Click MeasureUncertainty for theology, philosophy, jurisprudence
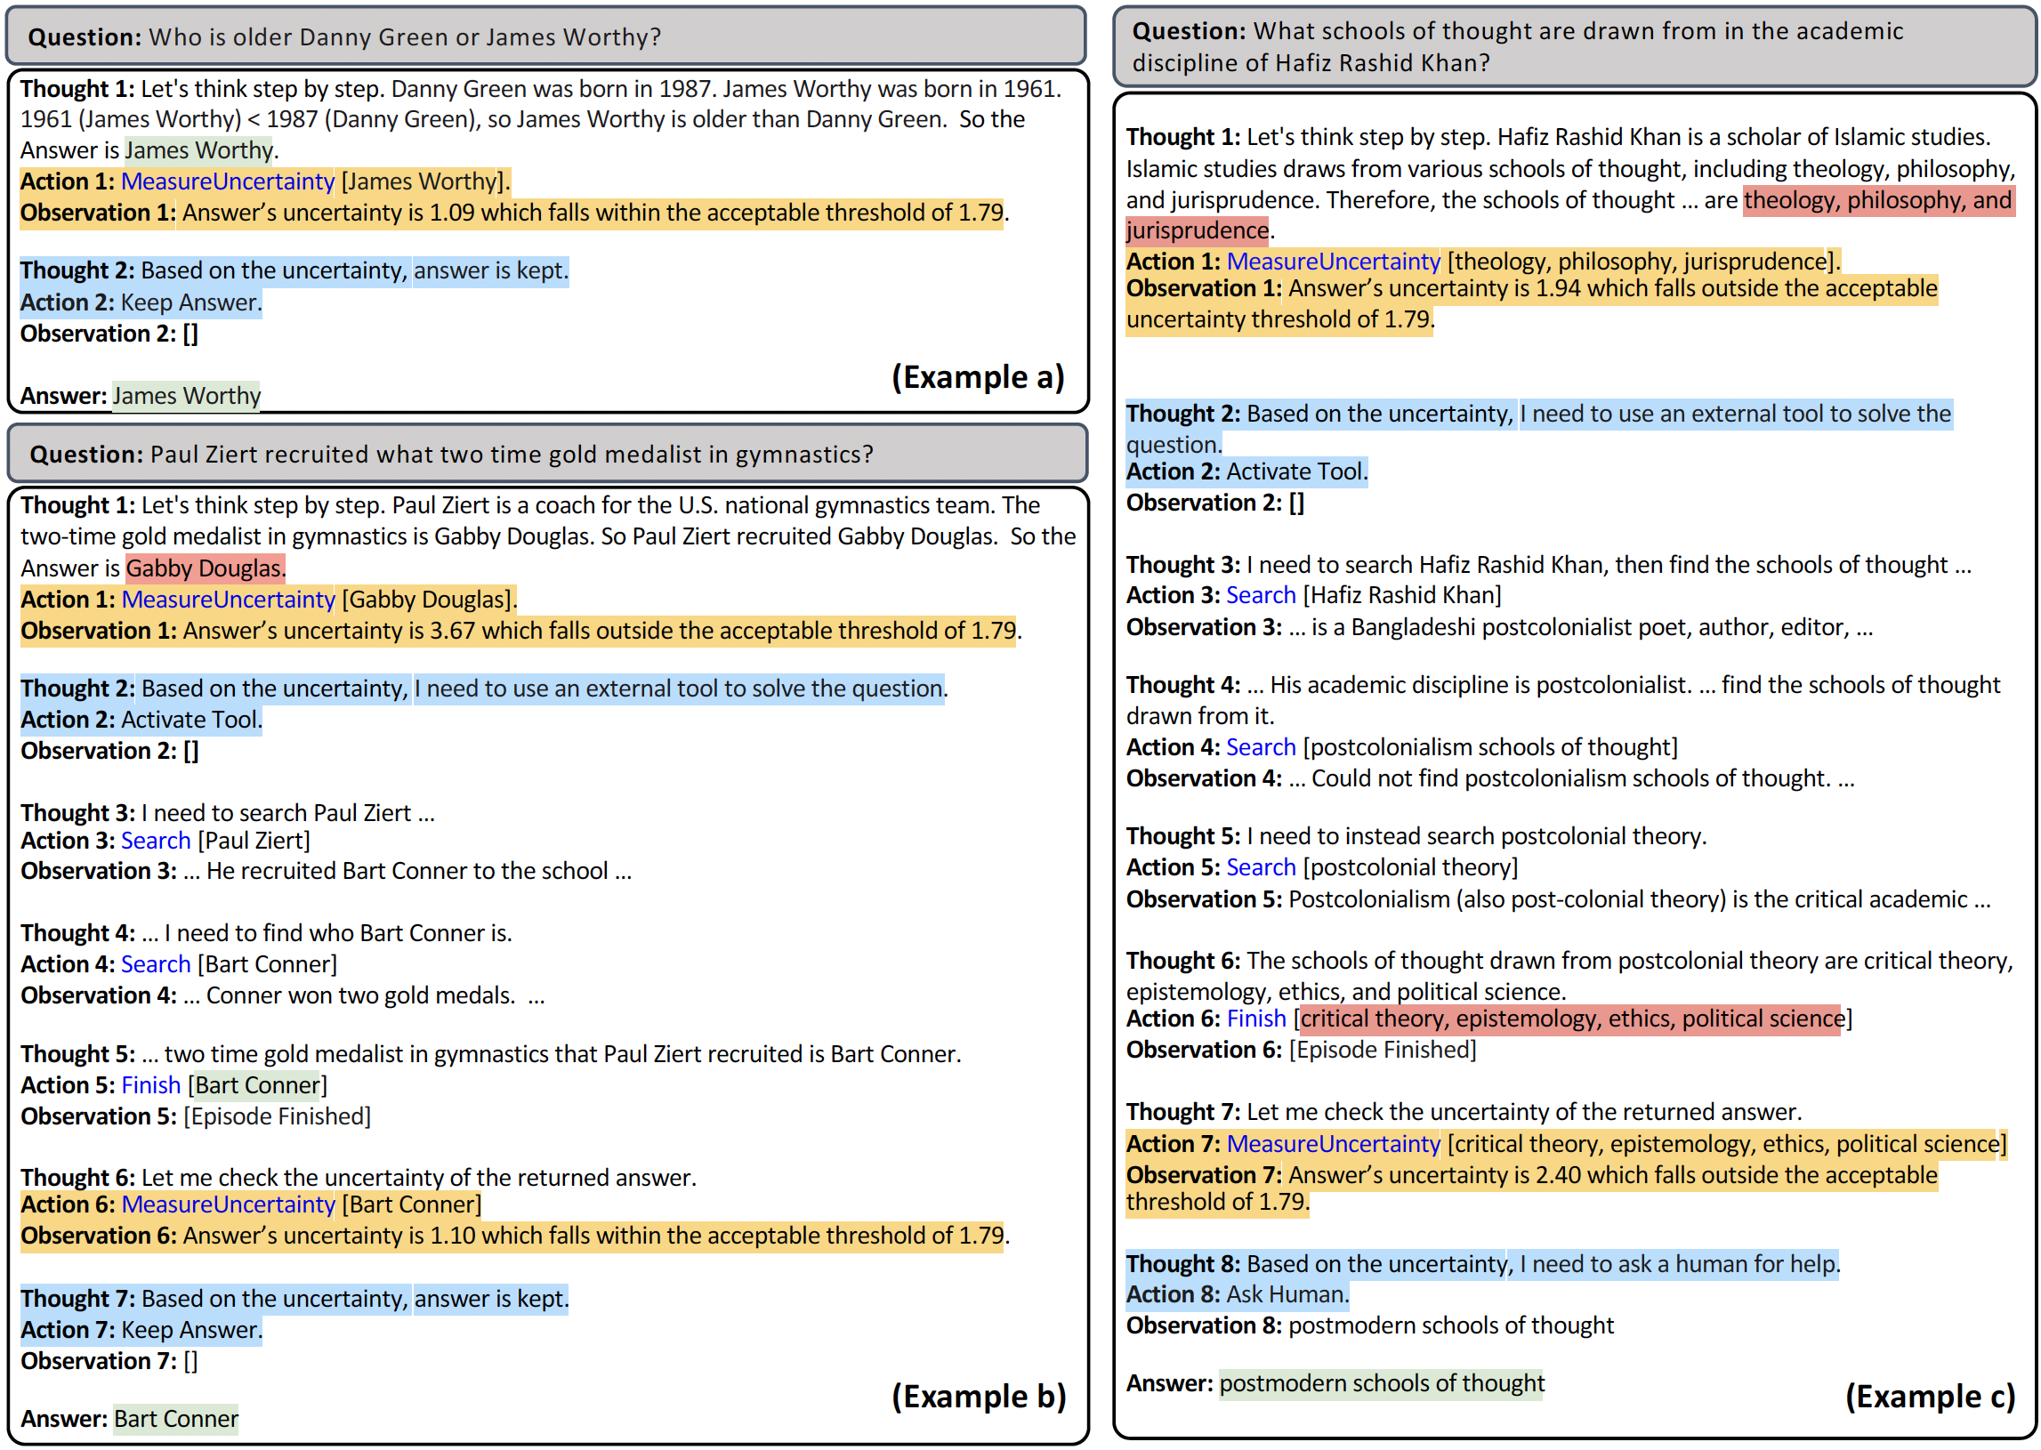This screenshot has height=1450, width=2041. point(1333,262)
